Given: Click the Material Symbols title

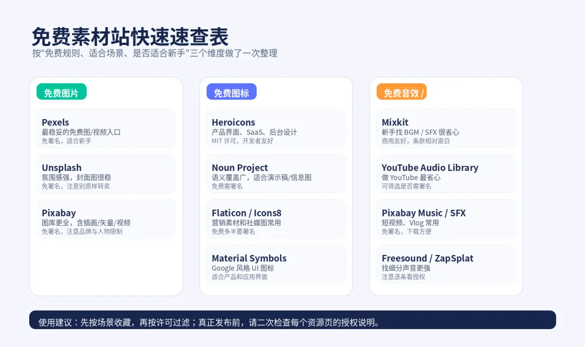Looking at the screenshot, I should [x=249, y=258].
